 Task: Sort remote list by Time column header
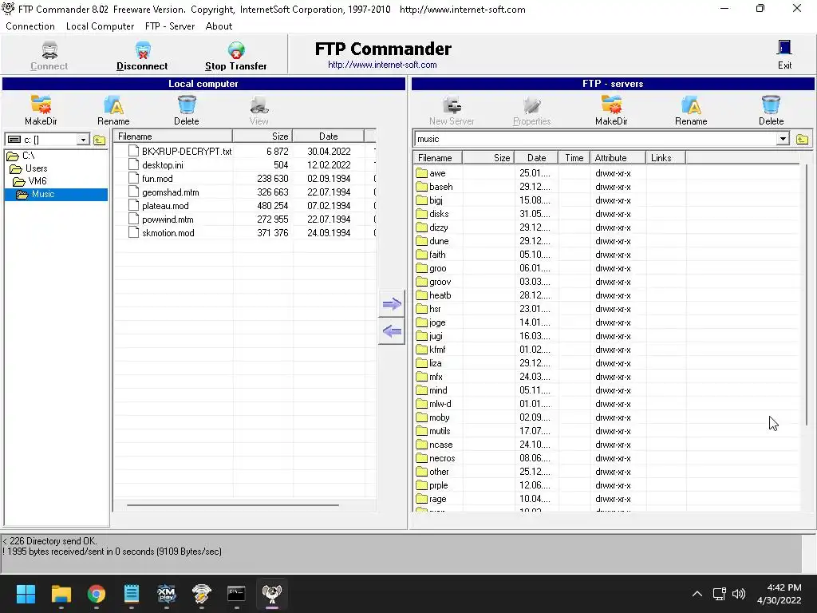(x=574, y=157)
